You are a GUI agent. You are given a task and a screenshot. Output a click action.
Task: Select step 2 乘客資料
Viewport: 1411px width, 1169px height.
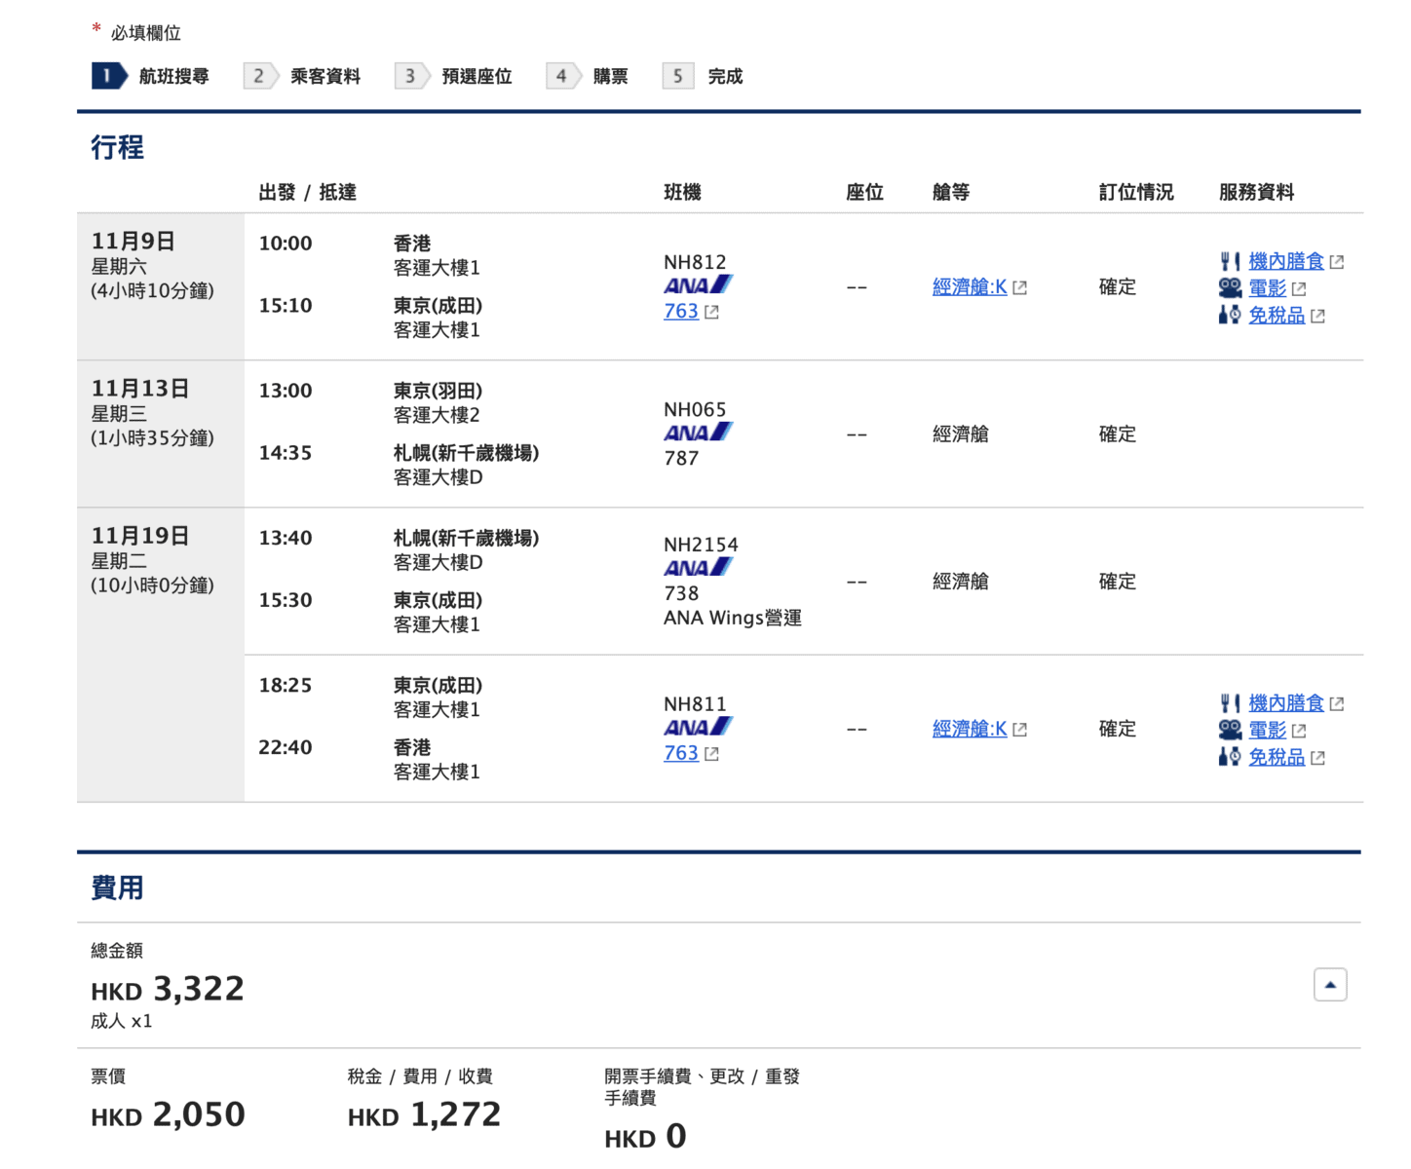click(x=304, y=76)
